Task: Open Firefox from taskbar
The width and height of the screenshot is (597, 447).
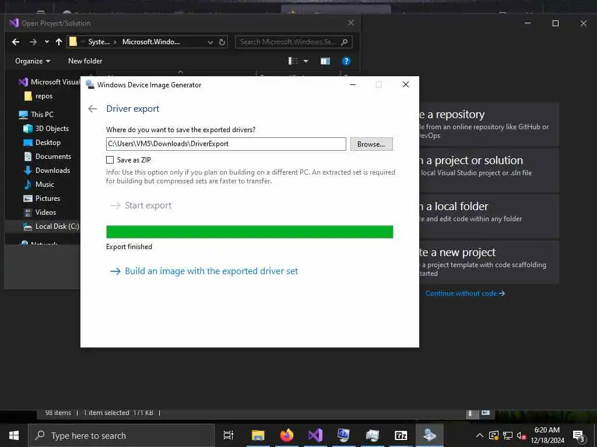Action: pos(286,435)
